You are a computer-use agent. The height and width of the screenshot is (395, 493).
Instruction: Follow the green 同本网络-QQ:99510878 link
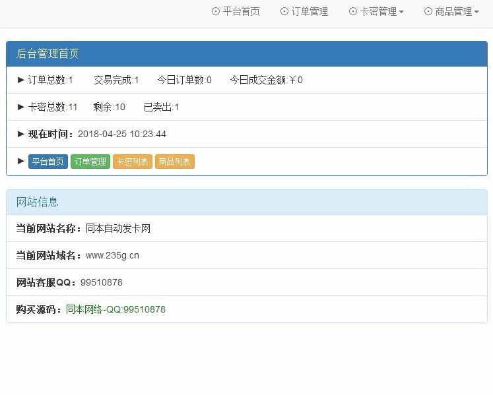point(115,309)
